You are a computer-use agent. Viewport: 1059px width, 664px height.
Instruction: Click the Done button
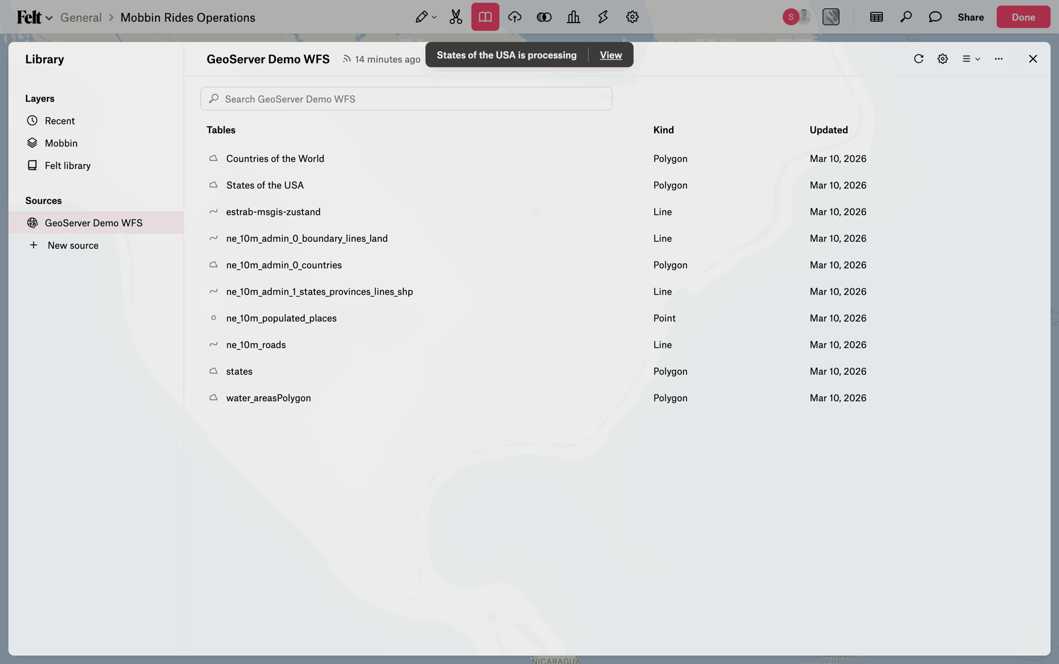[1023, 17]
